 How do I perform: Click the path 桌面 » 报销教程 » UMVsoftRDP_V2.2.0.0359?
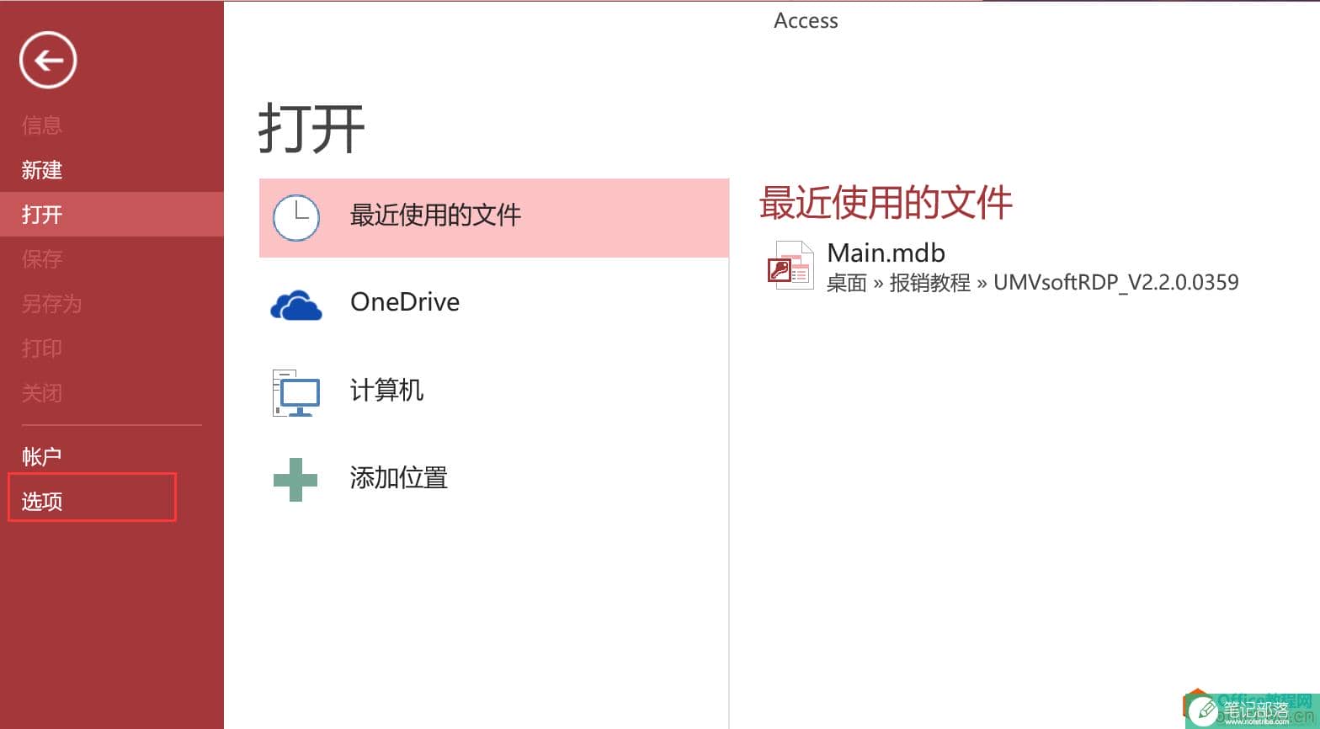[x=1032, y=282]
